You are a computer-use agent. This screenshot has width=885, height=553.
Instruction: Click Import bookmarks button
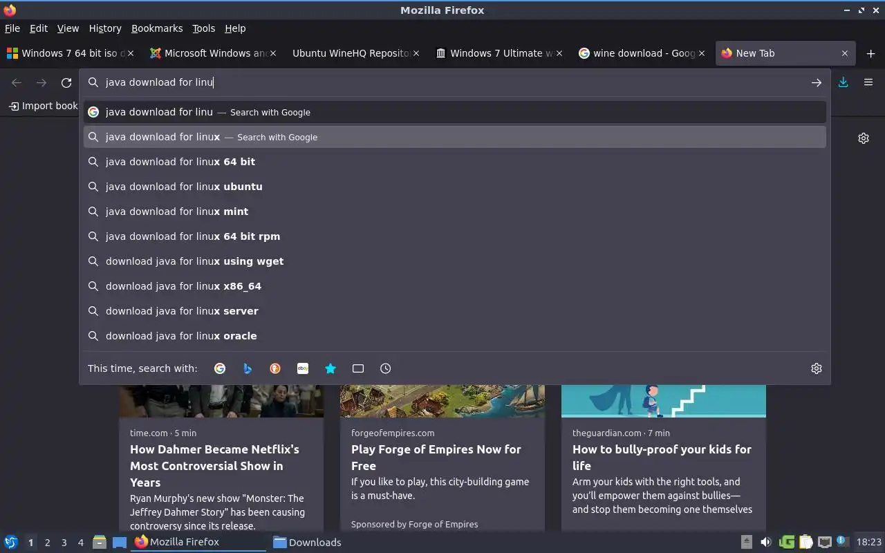(x=43, y=106)
